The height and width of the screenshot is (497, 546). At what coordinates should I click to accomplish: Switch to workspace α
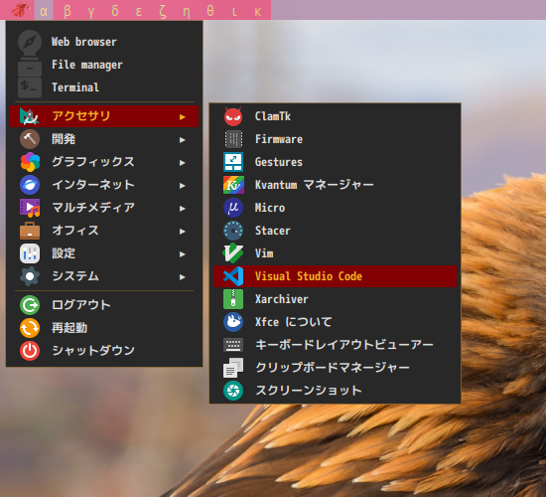(x=44, y=11)
